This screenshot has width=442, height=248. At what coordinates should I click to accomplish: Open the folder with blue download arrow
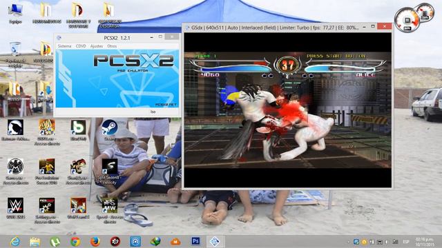[45, 92]
